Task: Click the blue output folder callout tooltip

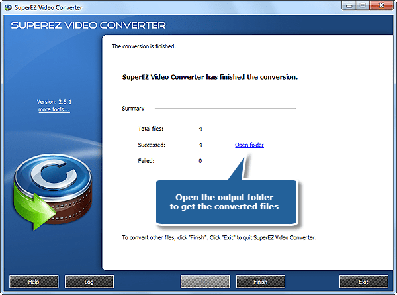Action: (x=226, y=202)
